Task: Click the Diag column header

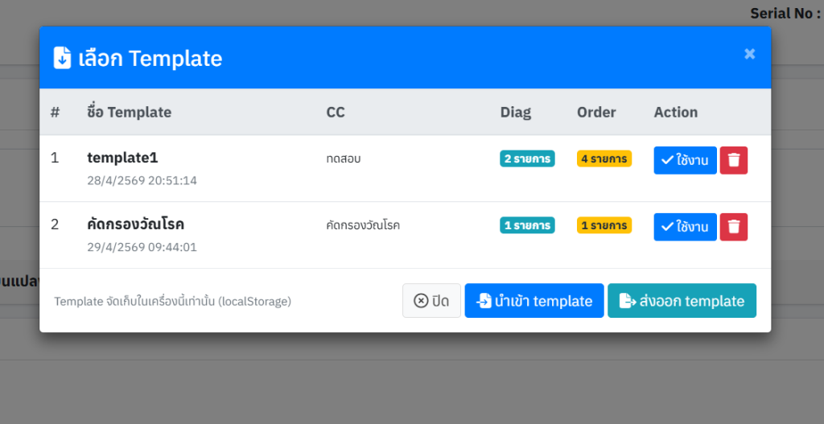Action: [x=516, y=112]
